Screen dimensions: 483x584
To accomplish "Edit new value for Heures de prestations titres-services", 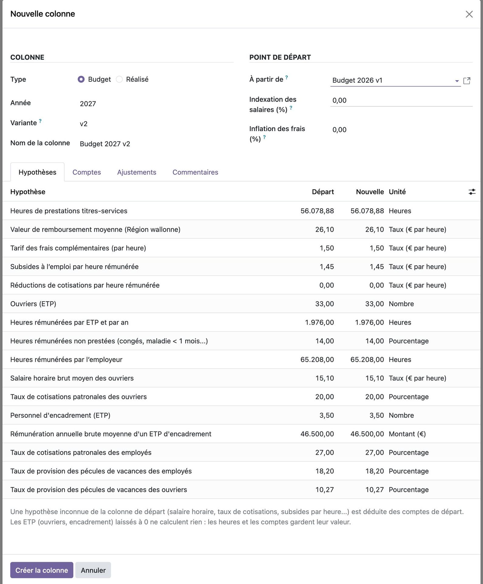I will point(367,211).
